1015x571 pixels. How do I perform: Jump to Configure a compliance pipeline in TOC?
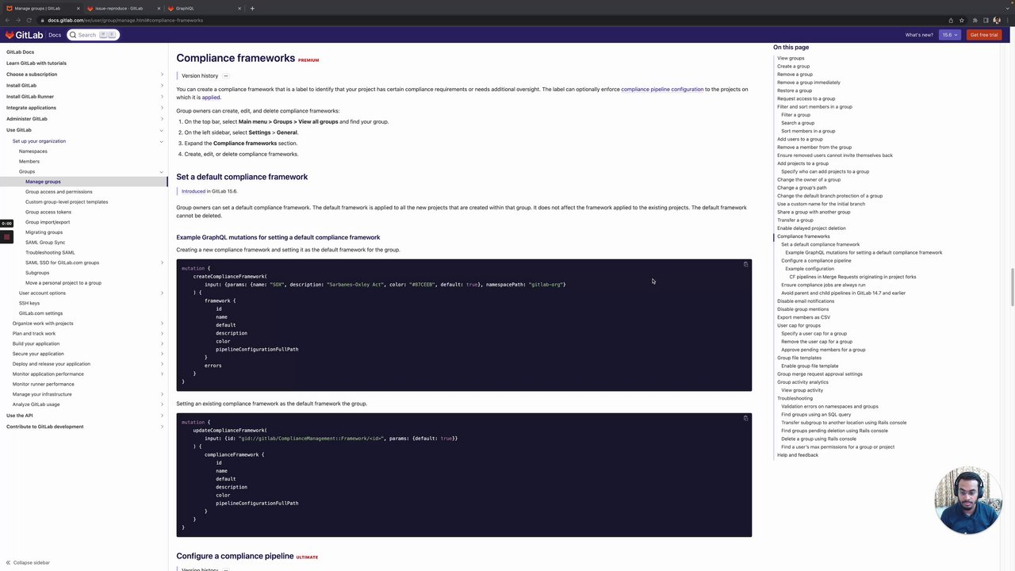816,260
